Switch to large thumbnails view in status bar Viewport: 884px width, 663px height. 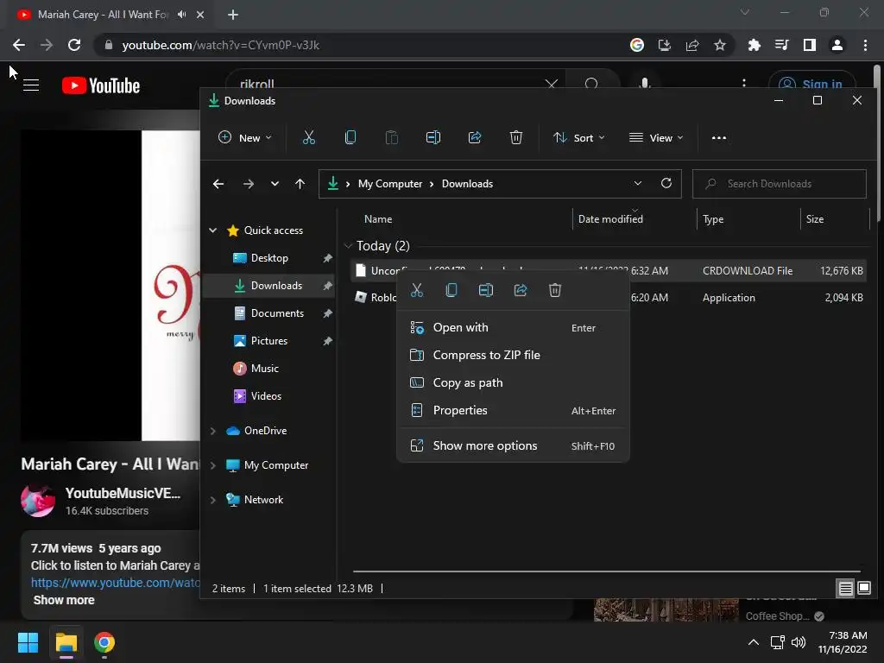coord(863,589)
